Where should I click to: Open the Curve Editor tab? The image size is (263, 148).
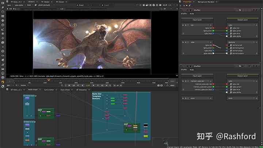(49, 90)
